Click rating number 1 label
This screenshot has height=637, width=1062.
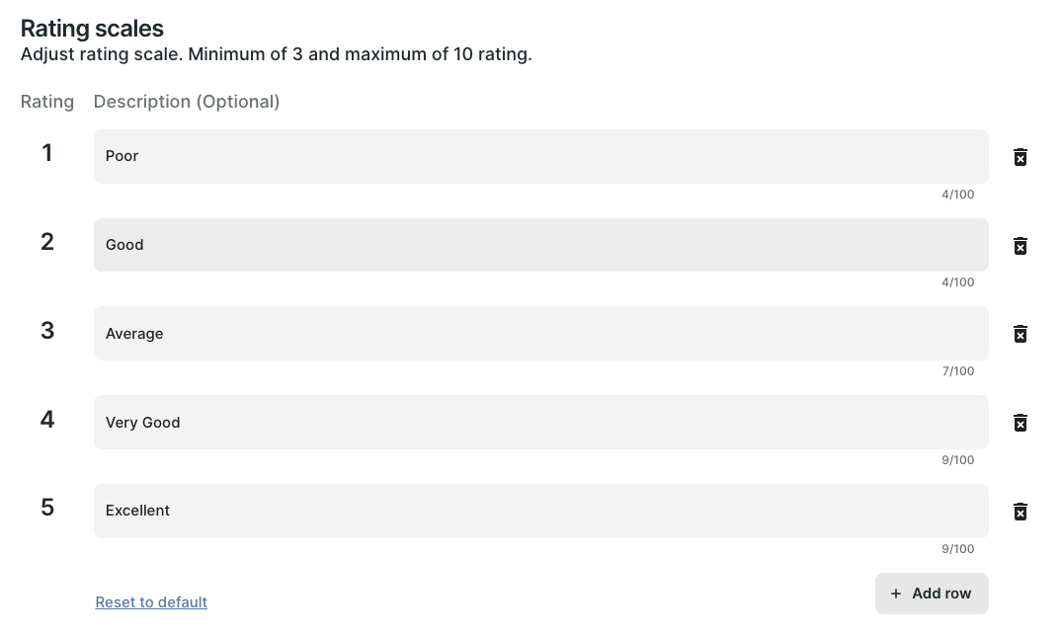(x=46, y=153)
